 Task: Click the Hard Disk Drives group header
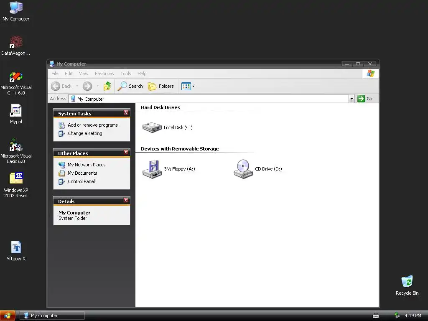[160, 107]
